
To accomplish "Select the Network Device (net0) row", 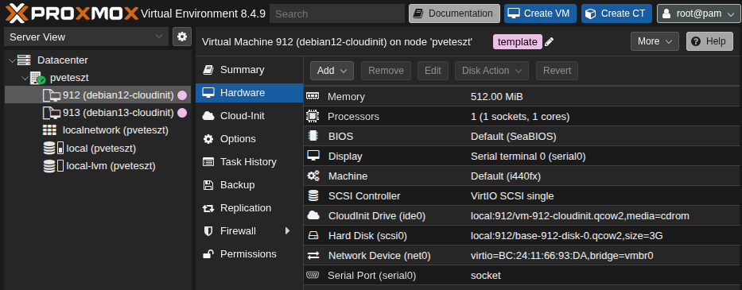I will (523, 256).
